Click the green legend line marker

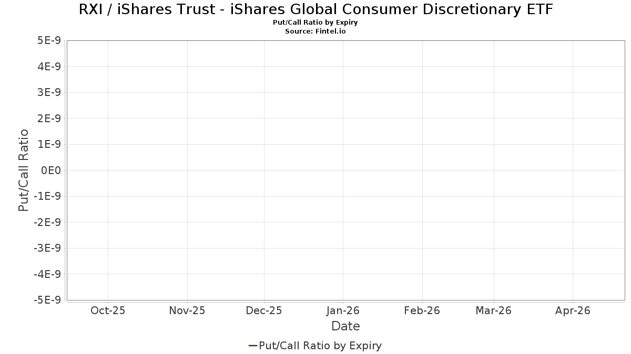(x=252, y=346)
